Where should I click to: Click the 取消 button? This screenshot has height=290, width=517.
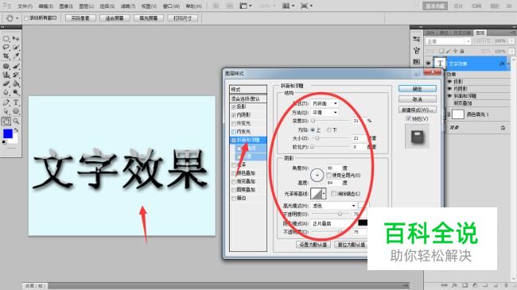417,99
